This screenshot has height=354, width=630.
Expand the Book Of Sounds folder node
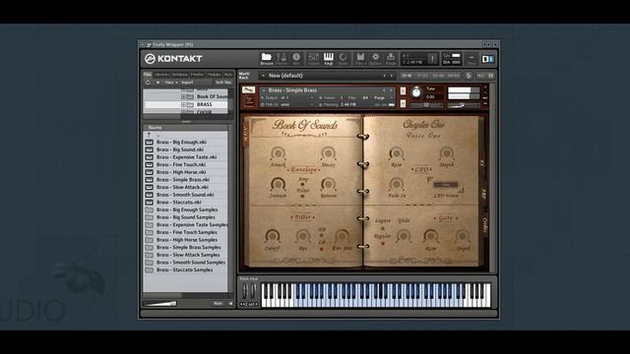183,96
